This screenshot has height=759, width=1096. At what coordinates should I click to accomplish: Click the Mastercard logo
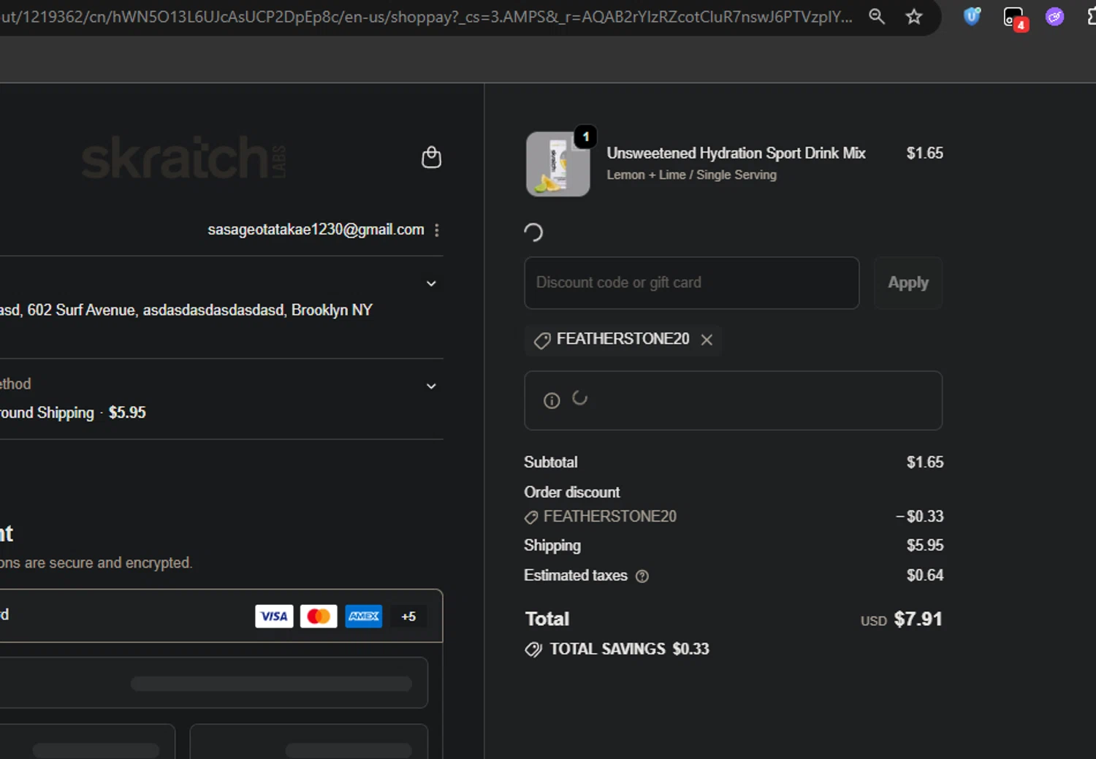[x=319, y=616]
